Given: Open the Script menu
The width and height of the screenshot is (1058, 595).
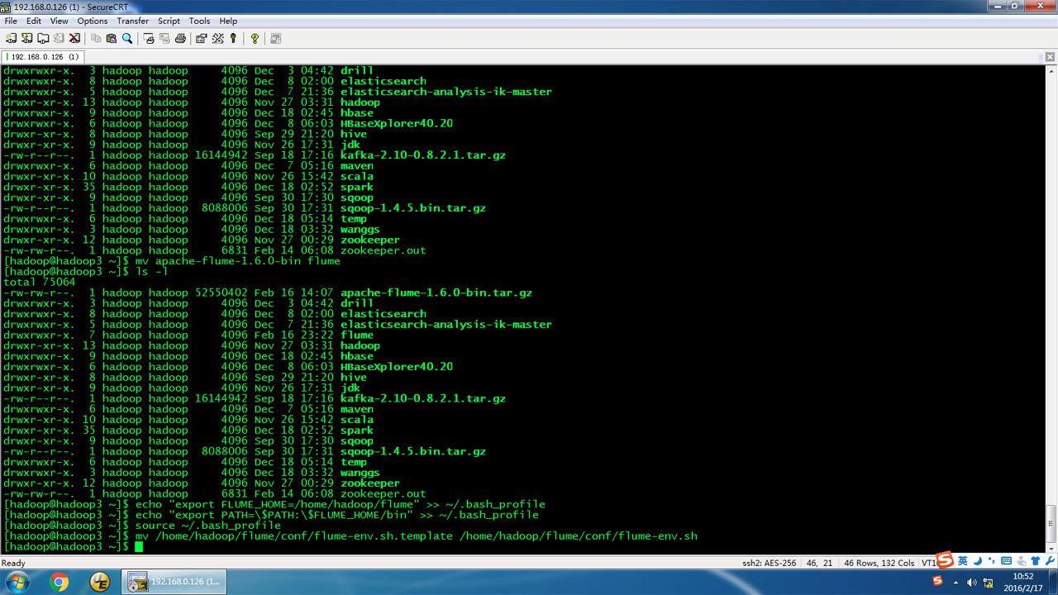Looking at the screenshot, I should click(x=169, y=21).
